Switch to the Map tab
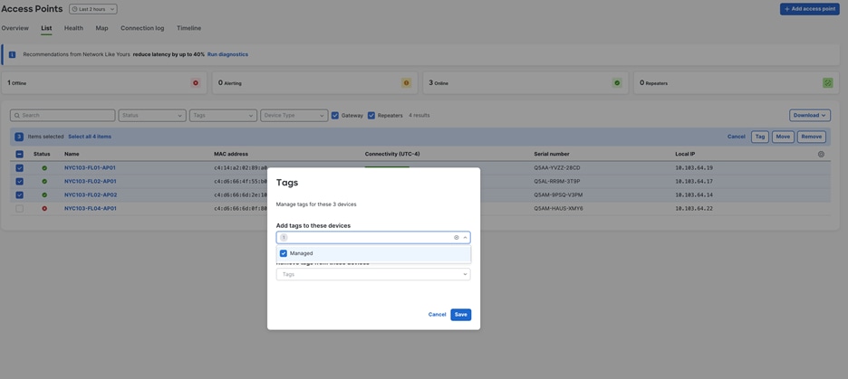 pos(101,28)
